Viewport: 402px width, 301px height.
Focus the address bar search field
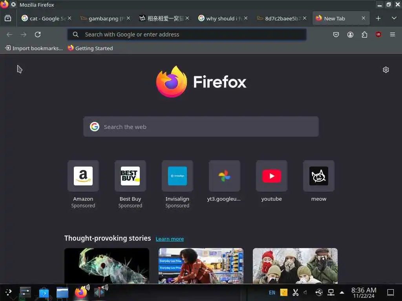pyautogui.click(x=187, y=34)
